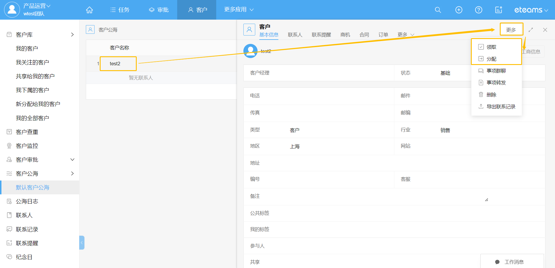Expand the customer panel to fullscreen
Image resolution: width=555 pixels, height=268 pixels.
[531, 30]
